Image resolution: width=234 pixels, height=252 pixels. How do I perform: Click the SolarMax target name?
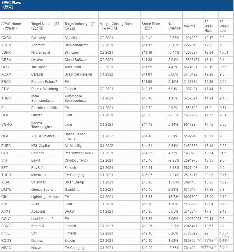point(39,182)
